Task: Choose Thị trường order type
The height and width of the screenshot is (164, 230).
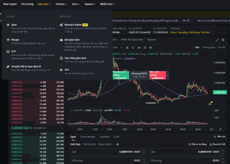Action: click(89, 144)
